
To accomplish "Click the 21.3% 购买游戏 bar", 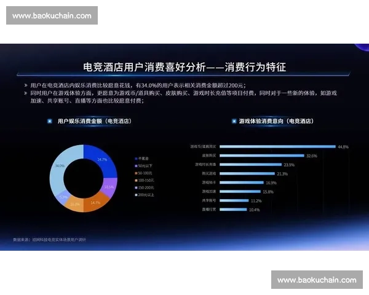I will [247, 174].
